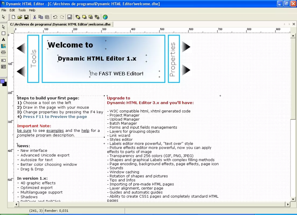Pick the blue foreground color swatch
This screenshot has height=215, width=297.
2,81
